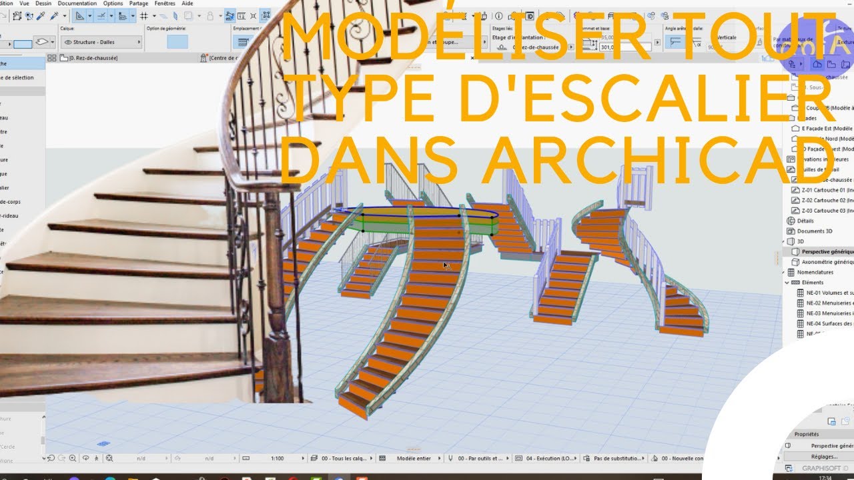854x480 pixels.
Task: Toggle the highlighted suspend groups icon
Action: click(230, 15)
